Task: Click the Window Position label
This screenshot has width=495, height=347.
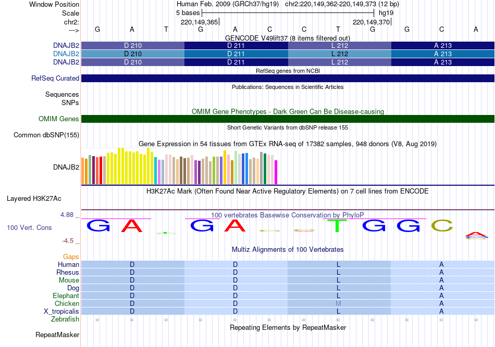Action: click(x=54, y=4)
